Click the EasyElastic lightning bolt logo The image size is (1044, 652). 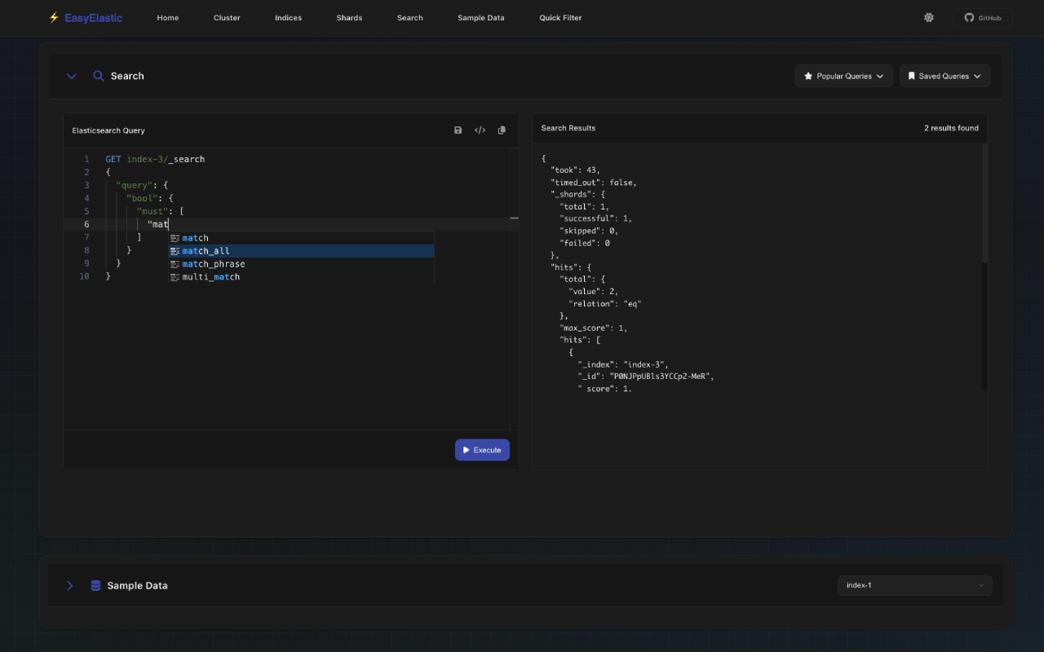52,17
